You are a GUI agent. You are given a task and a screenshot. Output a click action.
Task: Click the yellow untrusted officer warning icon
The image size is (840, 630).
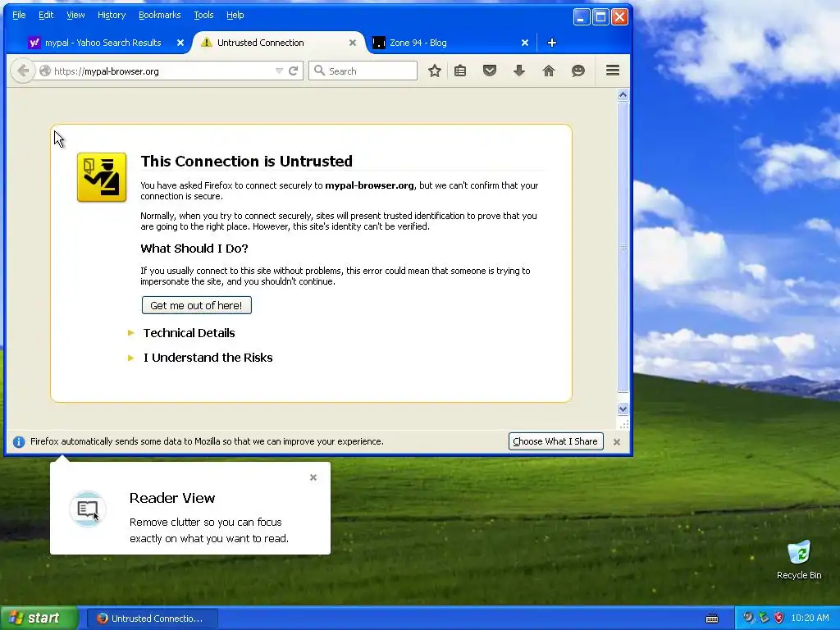(102, 177)
